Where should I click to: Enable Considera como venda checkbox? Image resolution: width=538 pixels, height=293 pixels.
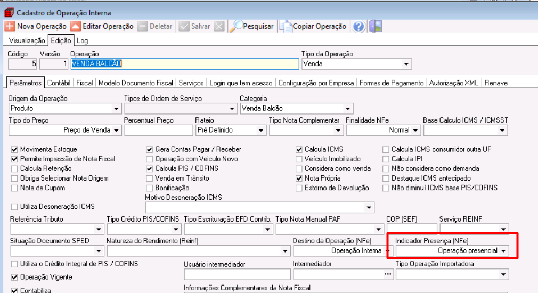(299, 168)
